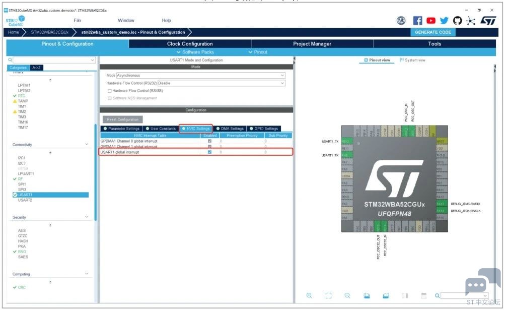
Task: Switch to System view
Action: pos(412,60)
